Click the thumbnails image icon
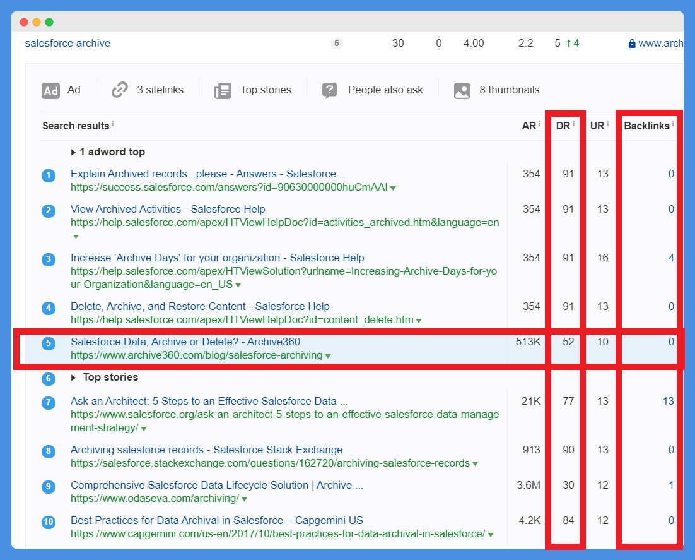Screen dimensions: 695x560 [462, 90]
